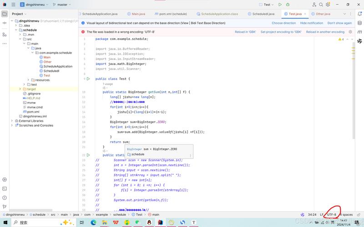Expand the .mvn folder

20,35
